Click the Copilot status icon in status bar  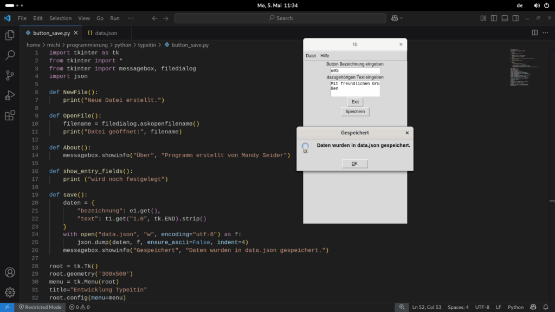click(533, 307)
